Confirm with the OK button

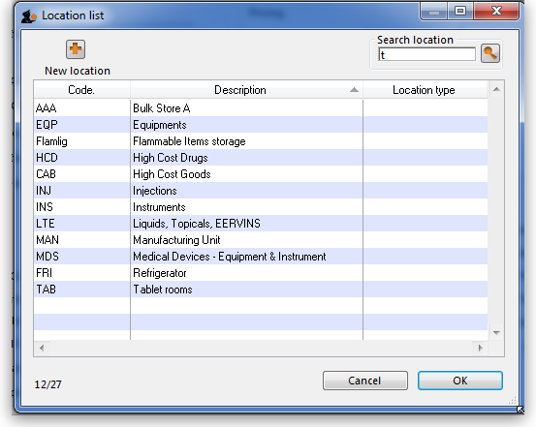(x=460, y=381)
